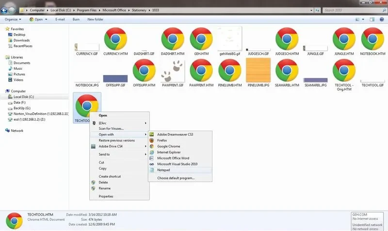Open with Microsoft Office Word

[180, 158]
